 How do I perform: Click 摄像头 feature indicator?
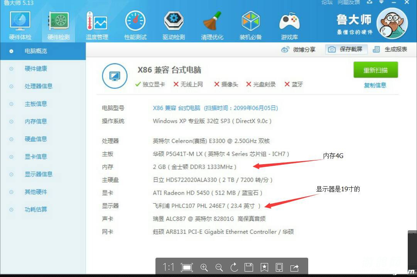tap(226, 85)
